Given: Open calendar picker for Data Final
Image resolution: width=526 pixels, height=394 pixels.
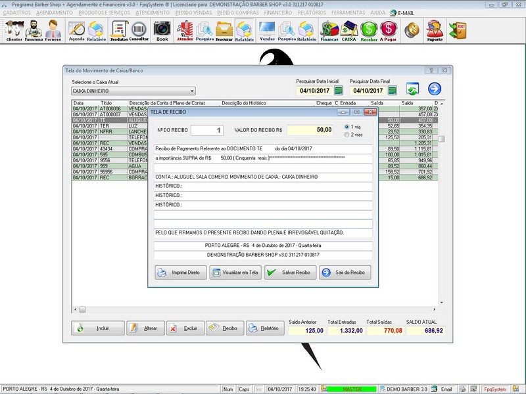Looking at the screenshot, I should point(394,91).
